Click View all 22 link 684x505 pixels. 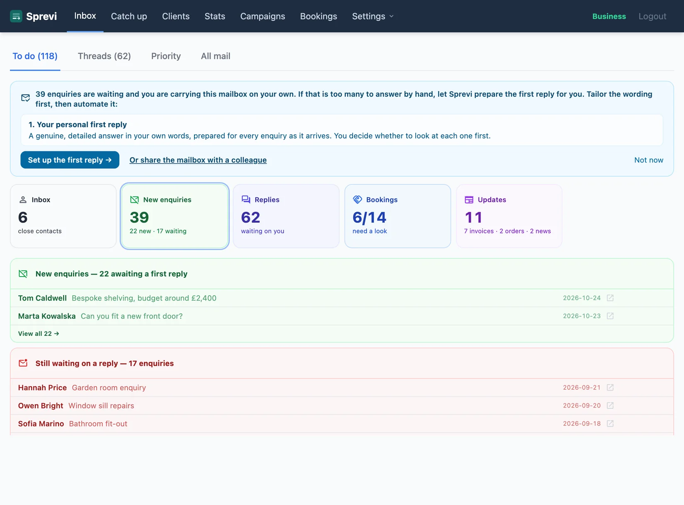(x=39, y=334)
